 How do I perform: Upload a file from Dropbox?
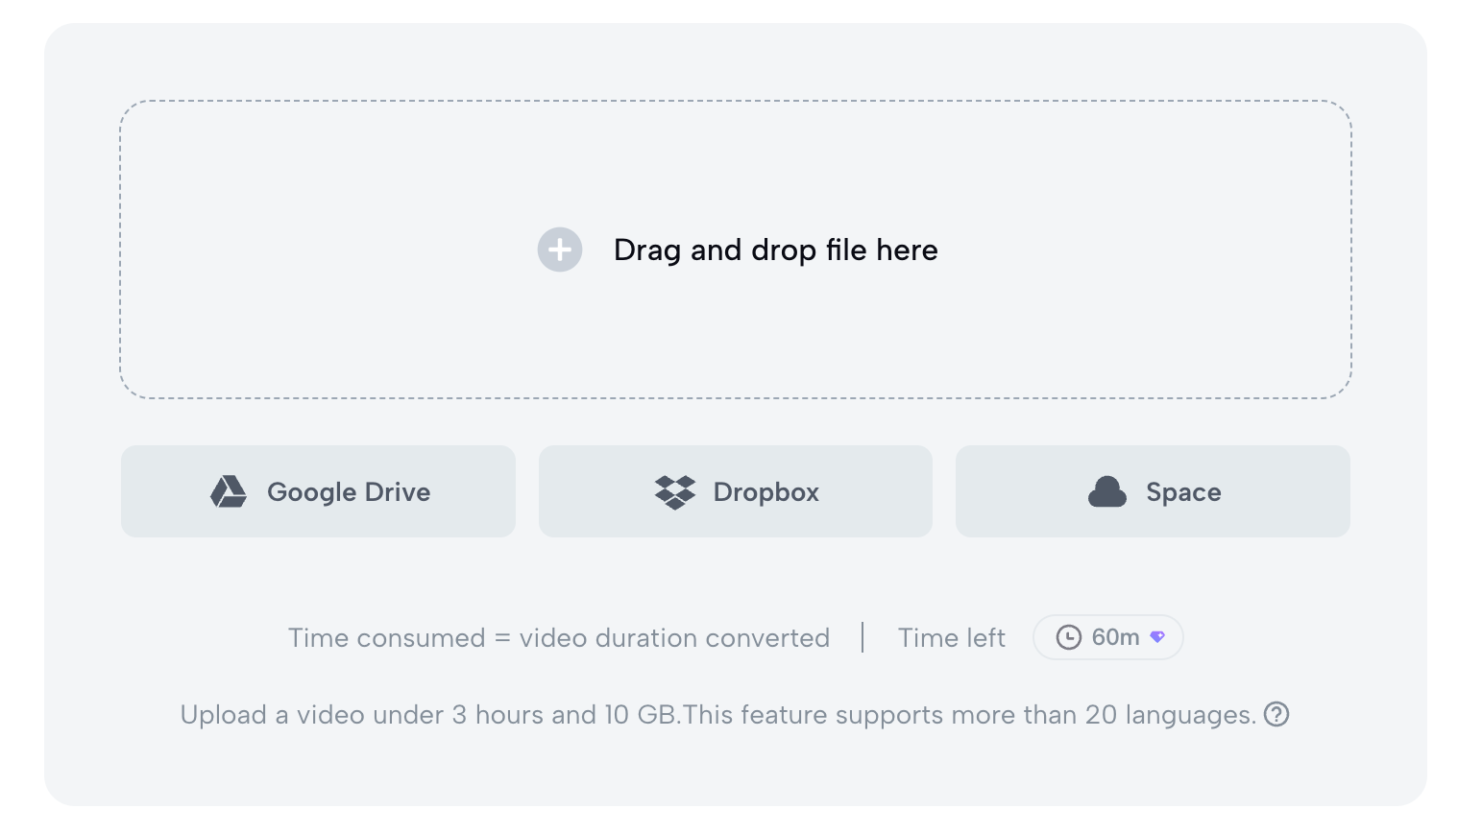736,491
